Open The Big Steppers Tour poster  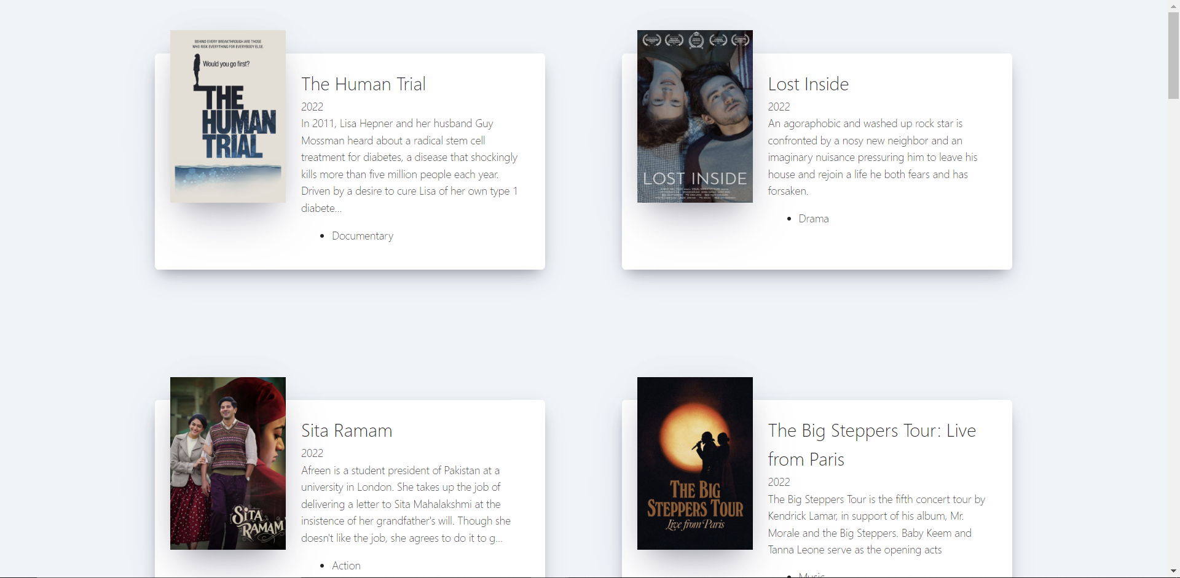[694, 463]
